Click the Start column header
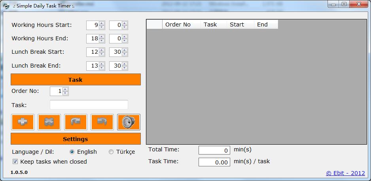 tap(237, 25)
